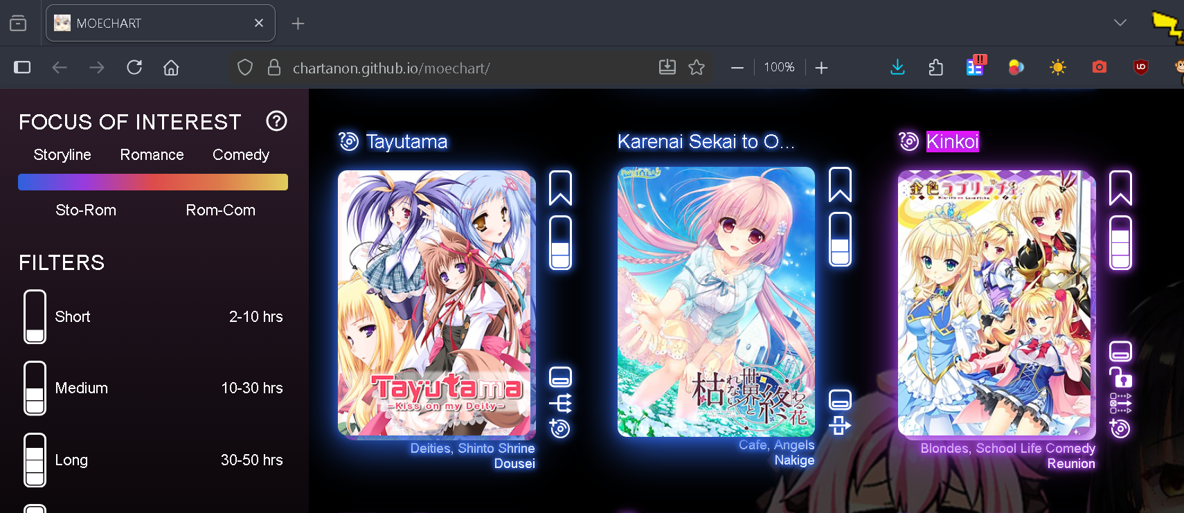
Task: Bookmark this page with the star icon
Action: pos(697,67)
